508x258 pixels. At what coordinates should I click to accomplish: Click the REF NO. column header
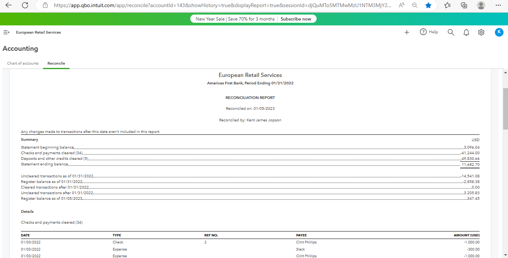(x=211, y=236)
